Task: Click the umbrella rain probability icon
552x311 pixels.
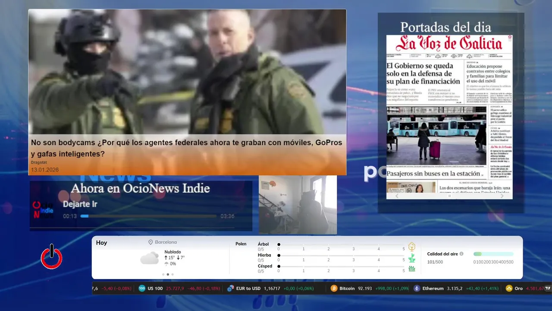Action: click(x=166, y=263)
